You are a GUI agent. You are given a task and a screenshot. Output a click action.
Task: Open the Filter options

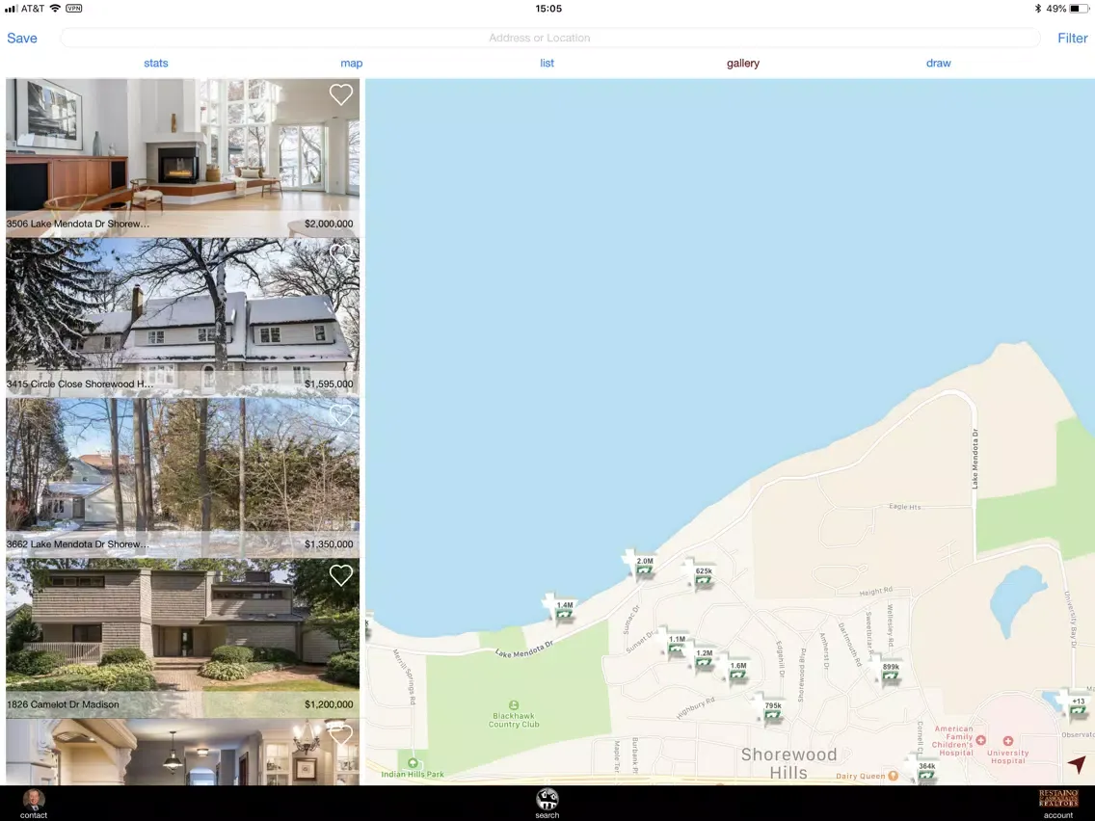[x=1072, y=38]
